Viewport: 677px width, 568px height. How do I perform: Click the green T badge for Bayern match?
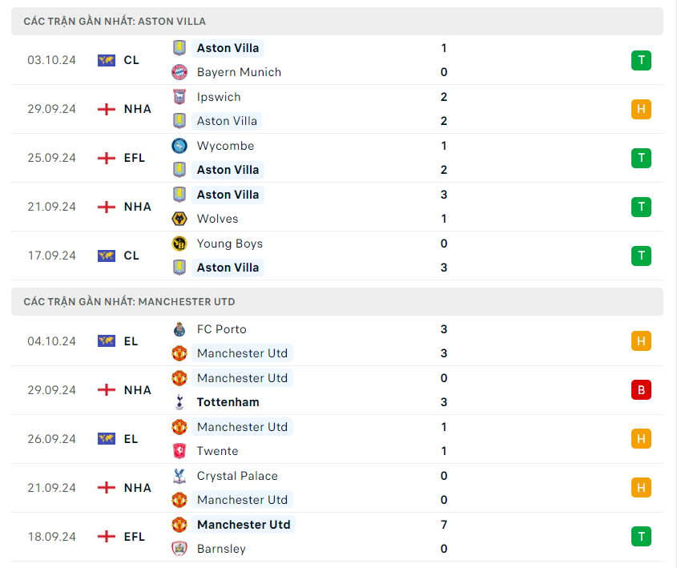click(x=641, y=60)
